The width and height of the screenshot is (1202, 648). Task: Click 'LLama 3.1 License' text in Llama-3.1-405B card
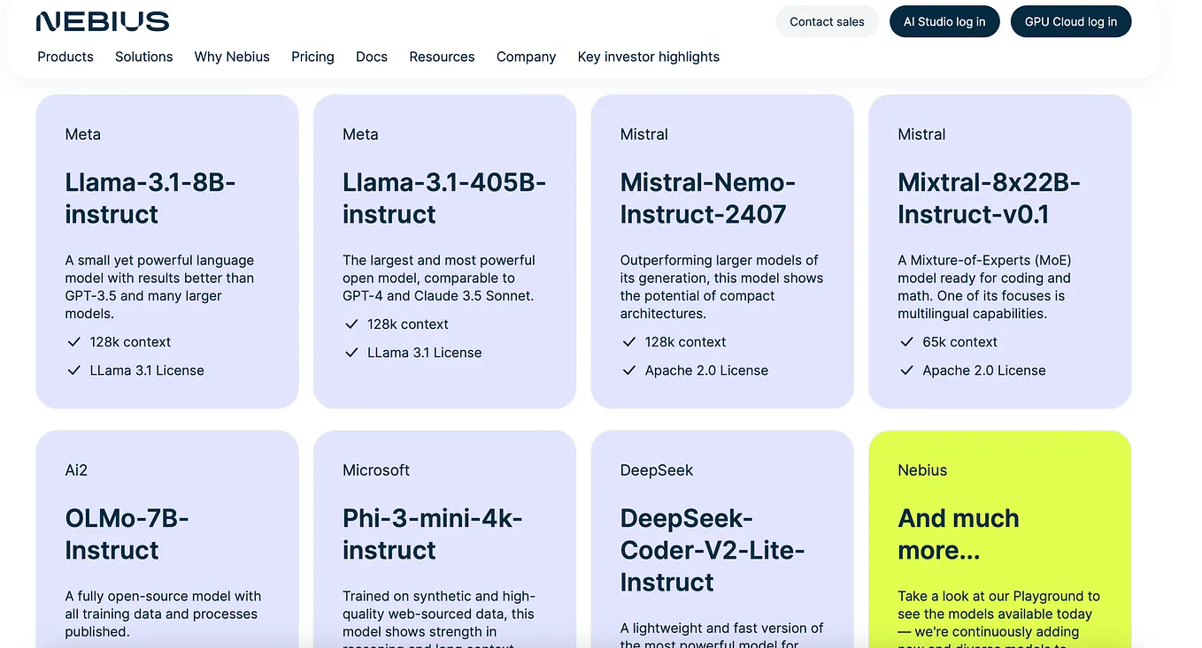click(x=425, y=353)
